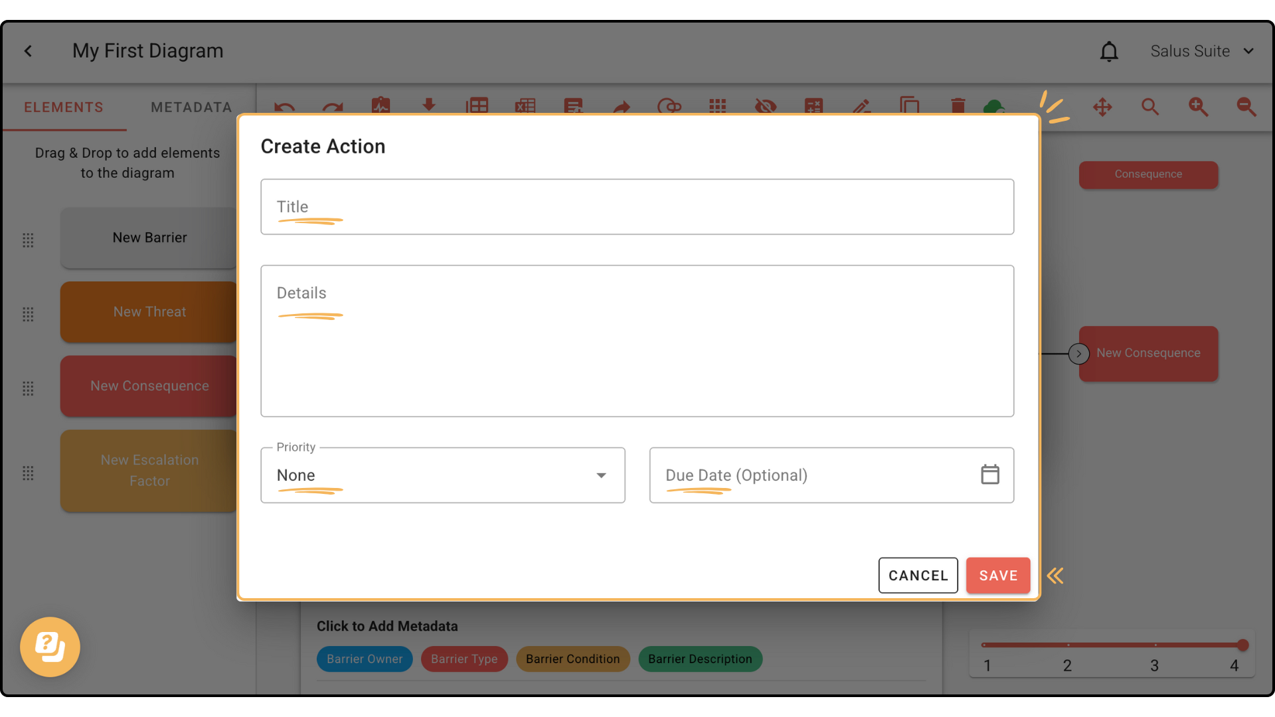The height and width of the screenshot is (717, 1275).
Task: Switch to the METADATA tab
Action: (x=191, y=107)
